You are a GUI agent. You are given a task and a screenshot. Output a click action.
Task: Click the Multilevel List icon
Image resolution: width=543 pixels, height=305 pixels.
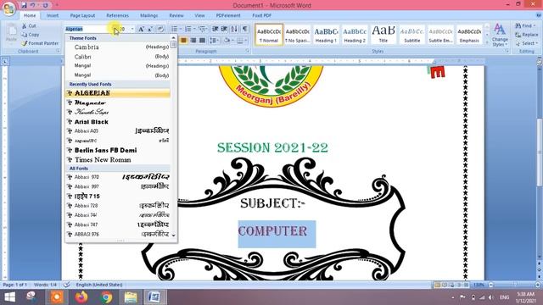click(x=202, y=29)
